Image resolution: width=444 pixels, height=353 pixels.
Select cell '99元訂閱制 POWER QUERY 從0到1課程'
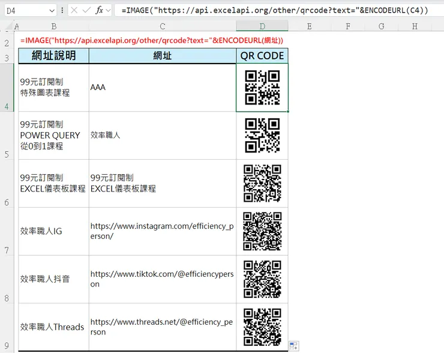coord(54,136)
